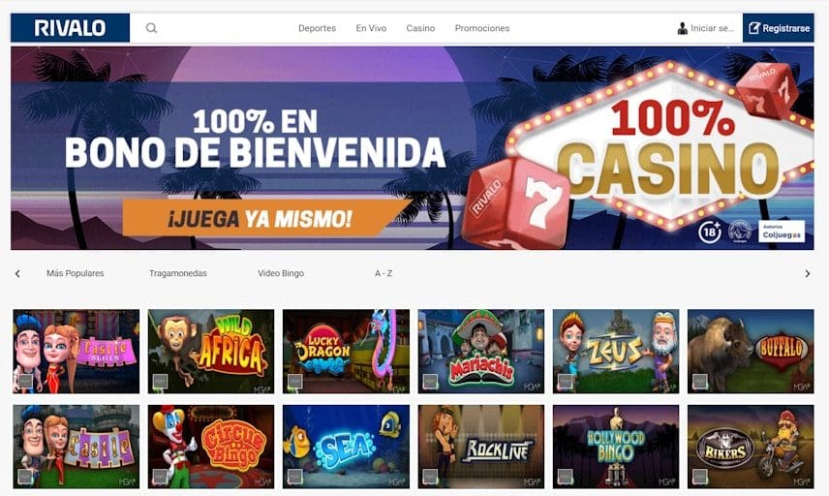Select the Más Populares tab
Viewport: 829px width, 496px height.
pos(76,273)
